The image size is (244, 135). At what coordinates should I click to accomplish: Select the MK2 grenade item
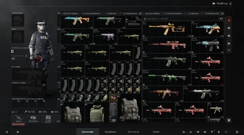coord(105,97)
